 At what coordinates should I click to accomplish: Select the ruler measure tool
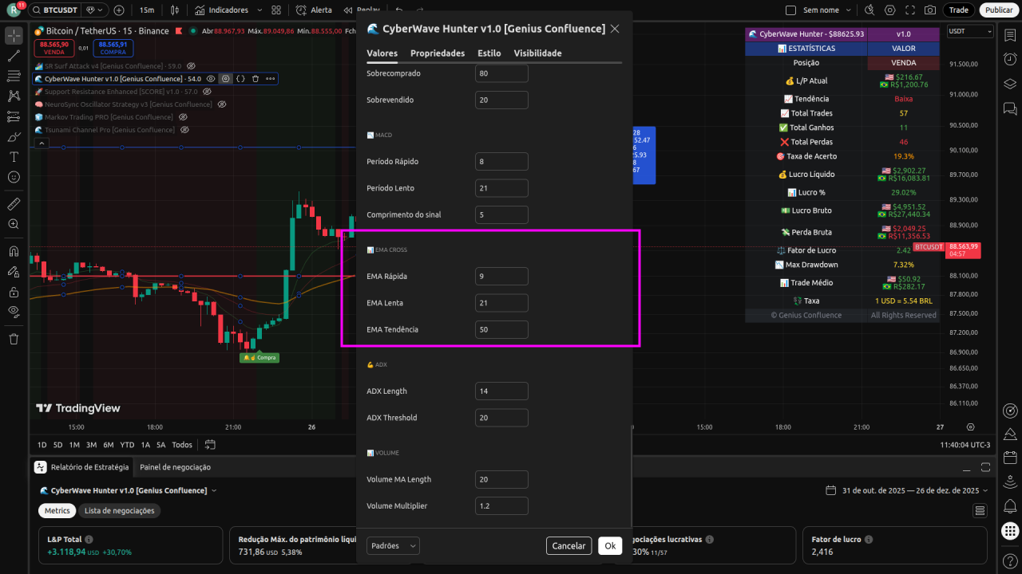[x=14, y=204]
